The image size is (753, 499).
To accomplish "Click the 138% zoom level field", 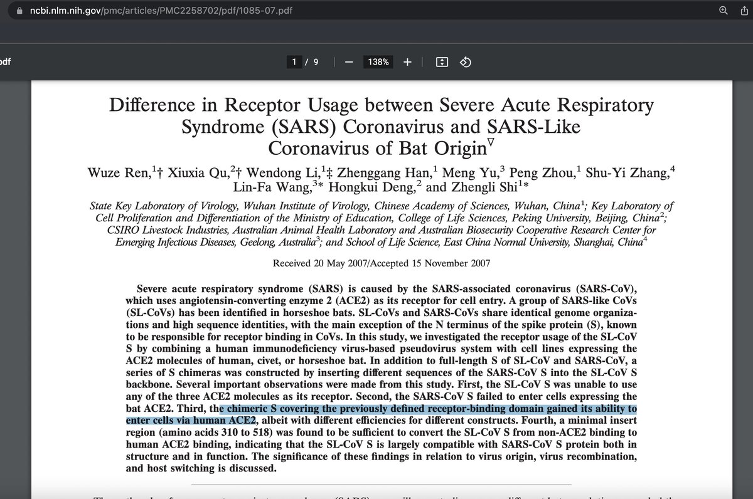I will [x=378, y=62].
